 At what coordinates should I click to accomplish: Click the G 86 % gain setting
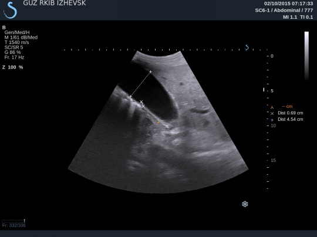[12, 52]
